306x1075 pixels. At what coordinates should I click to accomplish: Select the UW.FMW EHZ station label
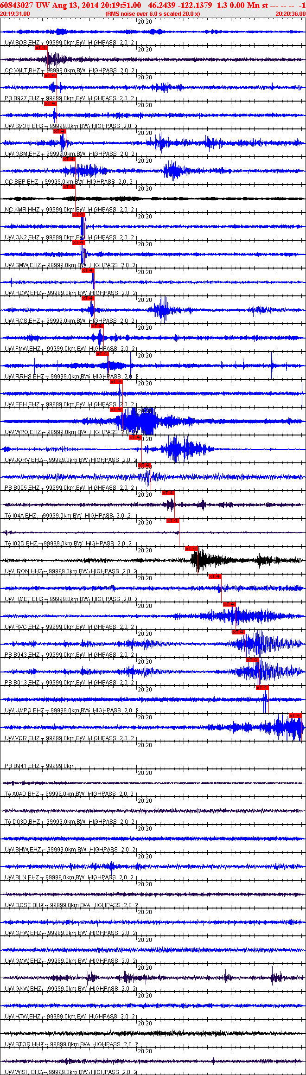pos(22,349)
